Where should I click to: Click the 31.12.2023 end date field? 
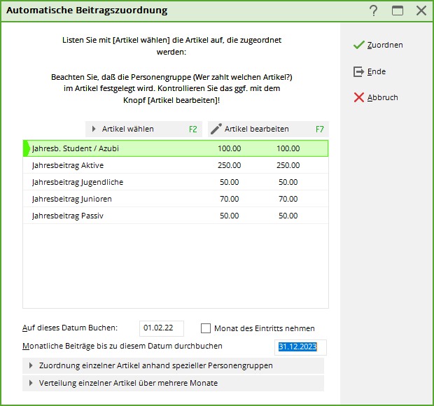[300, 346]
